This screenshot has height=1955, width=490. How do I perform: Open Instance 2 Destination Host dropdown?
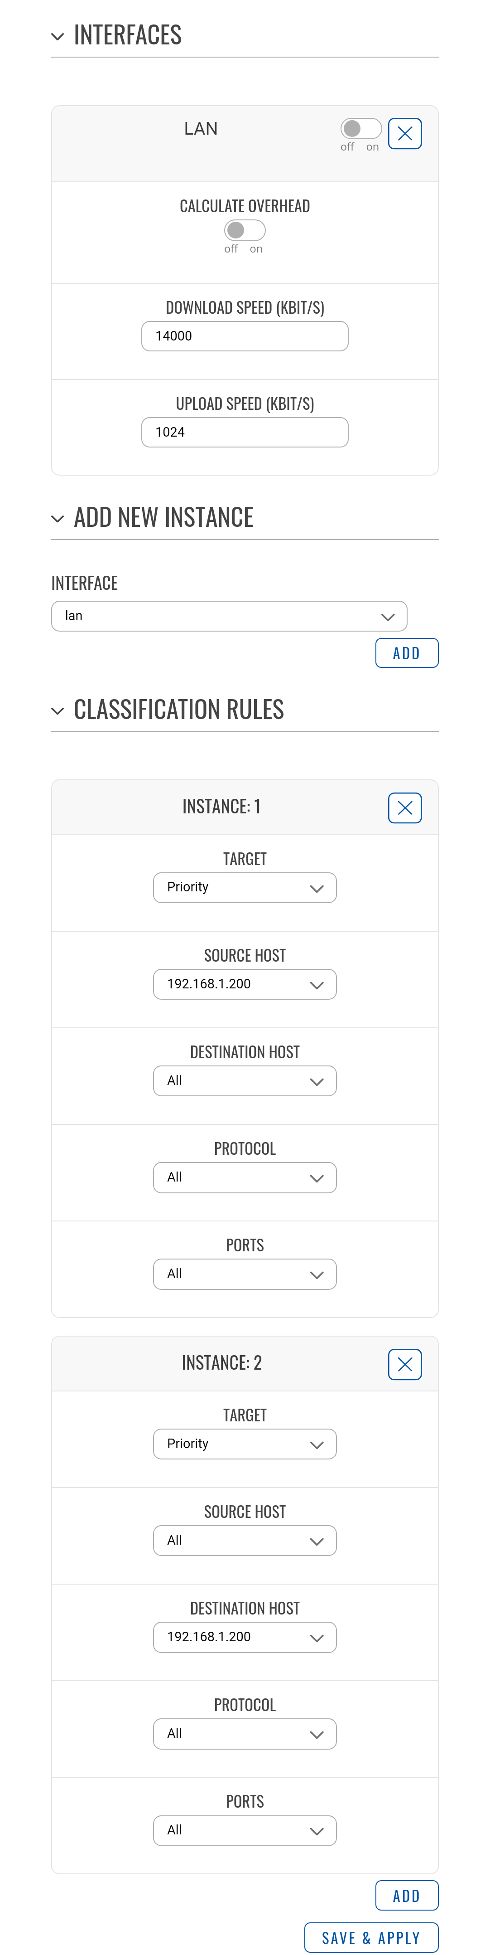point(244,1637)
